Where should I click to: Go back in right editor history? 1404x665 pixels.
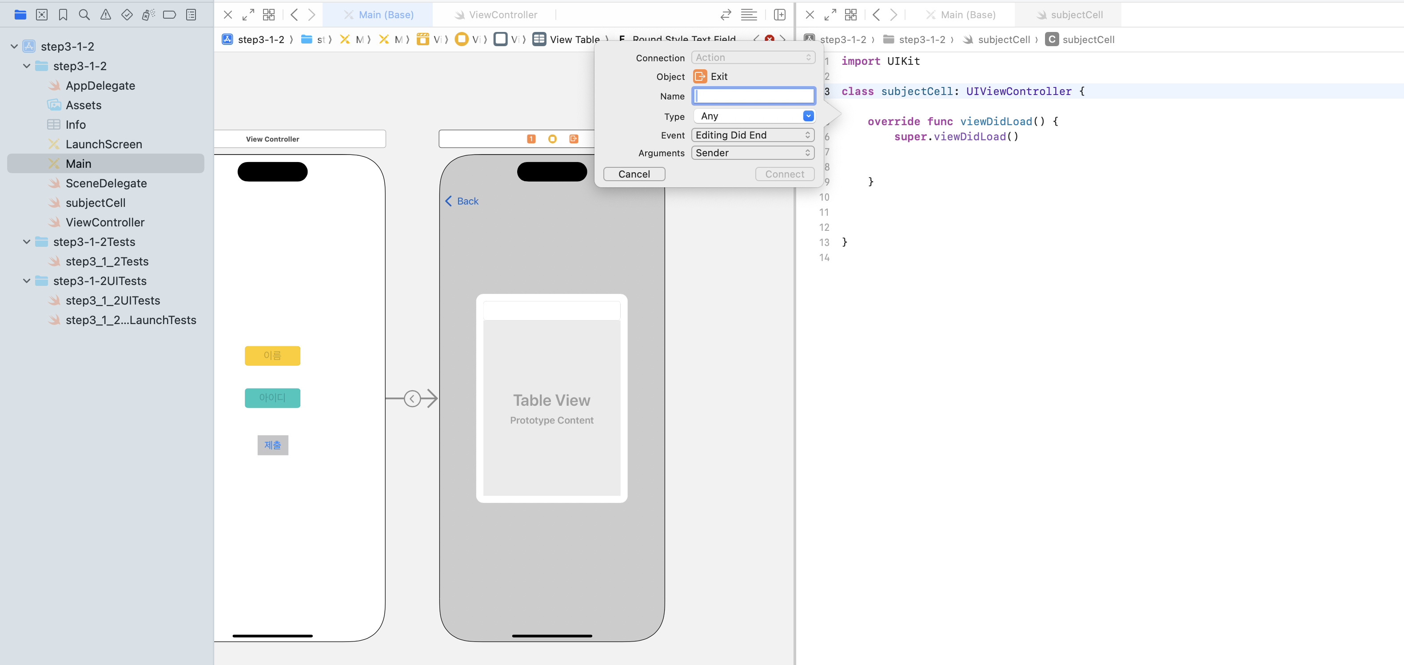point(877,15)
